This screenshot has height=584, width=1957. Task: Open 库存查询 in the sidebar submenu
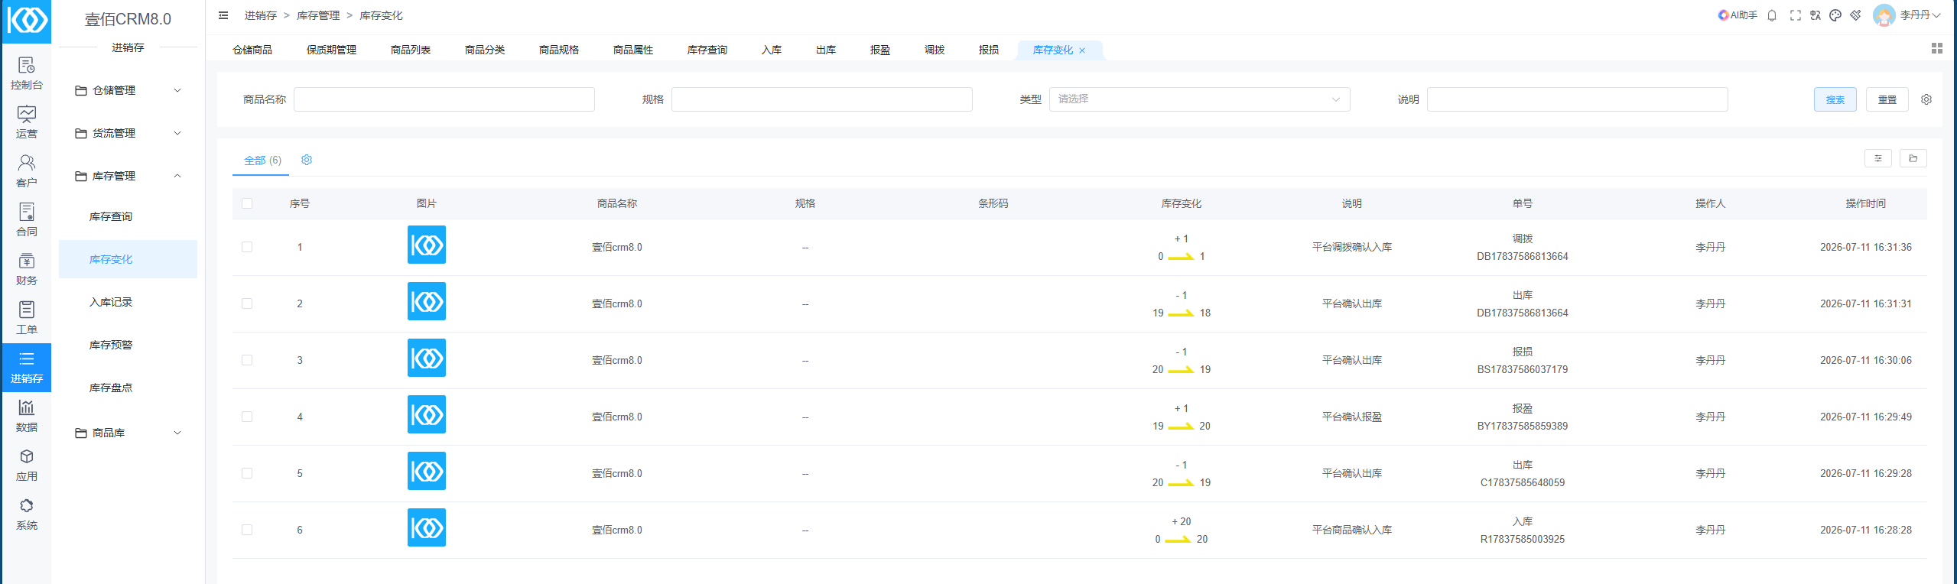pyautogui.click(x=128, y=216)
